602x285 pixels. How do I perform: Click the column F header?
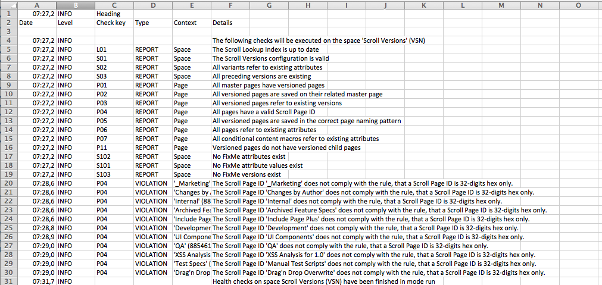point(230,4)
